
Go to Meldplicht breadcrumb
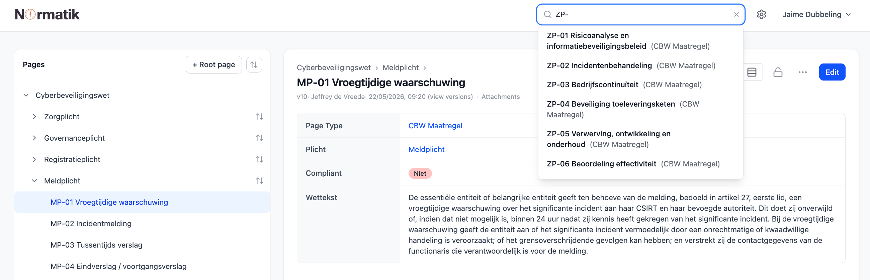401,68
